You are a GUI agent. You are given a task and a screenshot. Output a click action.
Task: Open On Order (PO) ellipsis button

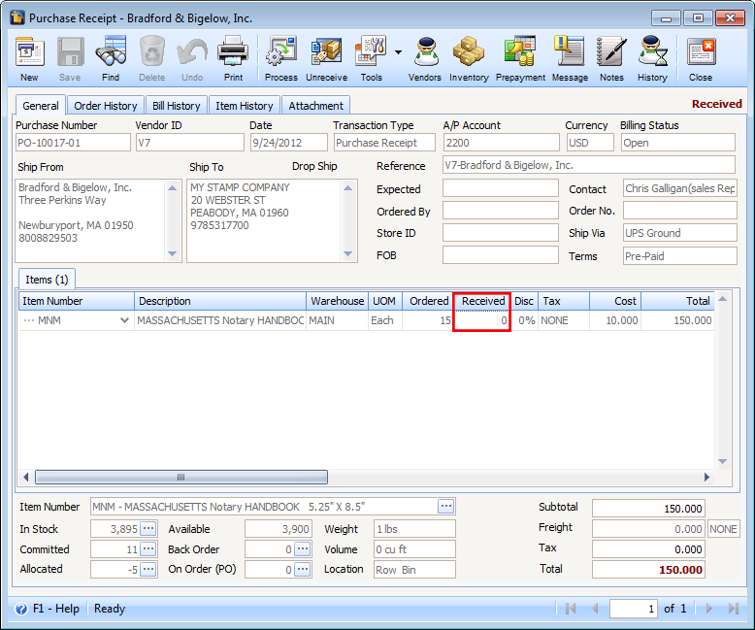pos(303,569)
